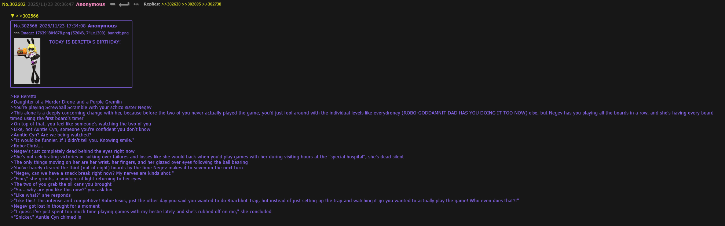Click the purple Anonymous name in the inlined post
725x226 pixels.
[102, 26]
